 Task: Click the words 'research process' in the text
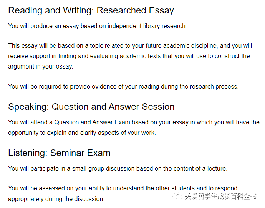(214, 86)
